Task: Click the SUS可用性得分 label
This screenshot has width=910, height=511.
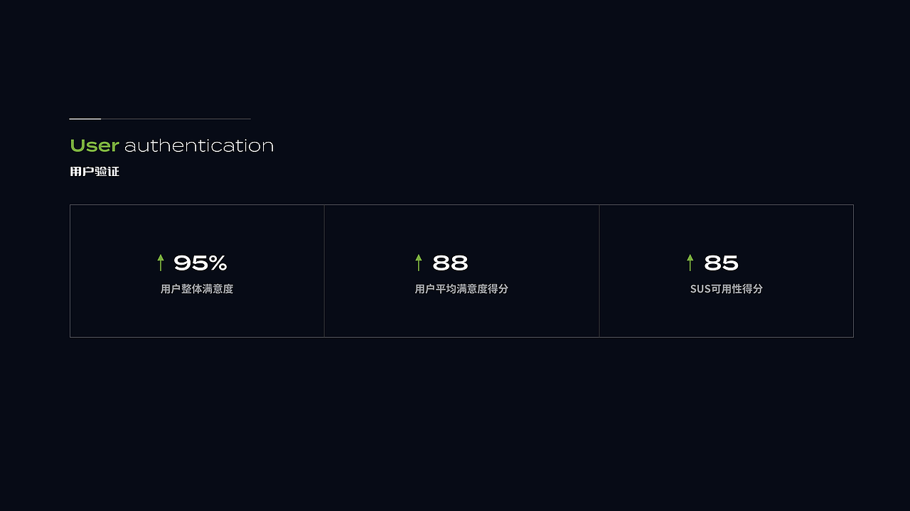Action: [726, 289]
